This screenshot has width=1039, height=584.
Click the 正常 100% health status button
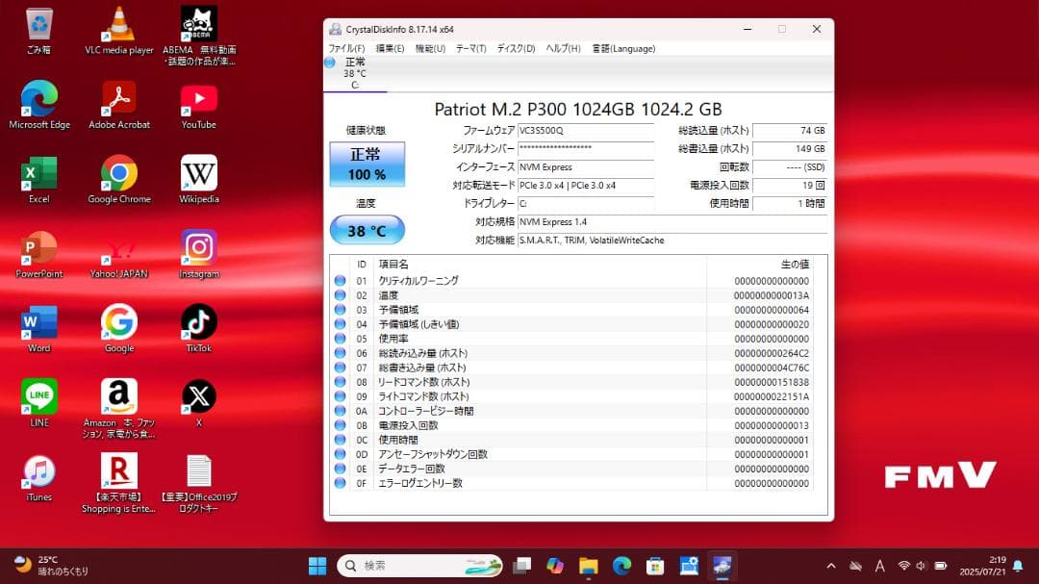[x=367, y=164]
